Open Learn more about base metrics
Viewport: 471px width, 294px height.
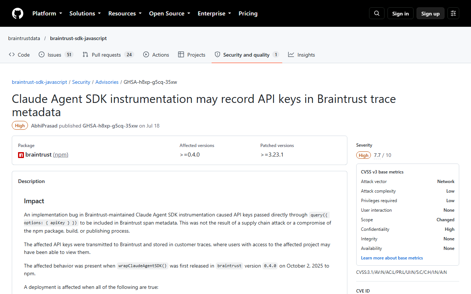(x=392, y=258)
